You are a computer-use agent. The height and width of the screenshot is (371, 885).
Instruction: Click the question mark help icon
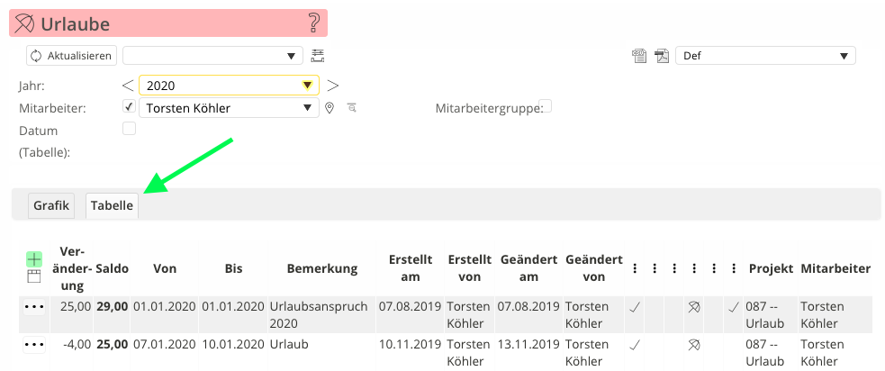313,23
